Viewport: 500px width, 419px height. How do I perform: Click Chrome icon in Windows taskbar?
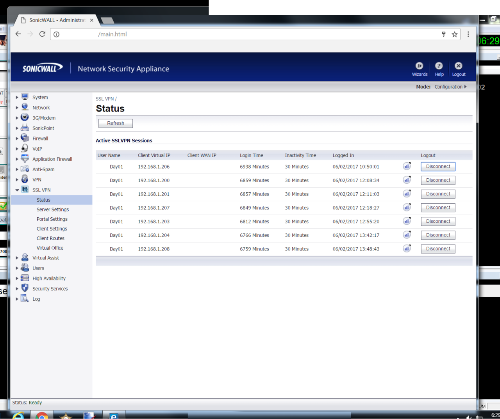tap(42, 415)
